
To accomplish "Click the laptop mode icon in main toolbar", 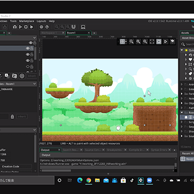I will click(83, 27).
